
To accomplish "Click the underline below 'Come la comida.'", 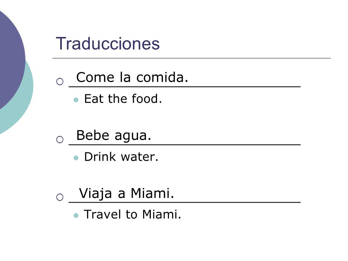I will (185, 87).
